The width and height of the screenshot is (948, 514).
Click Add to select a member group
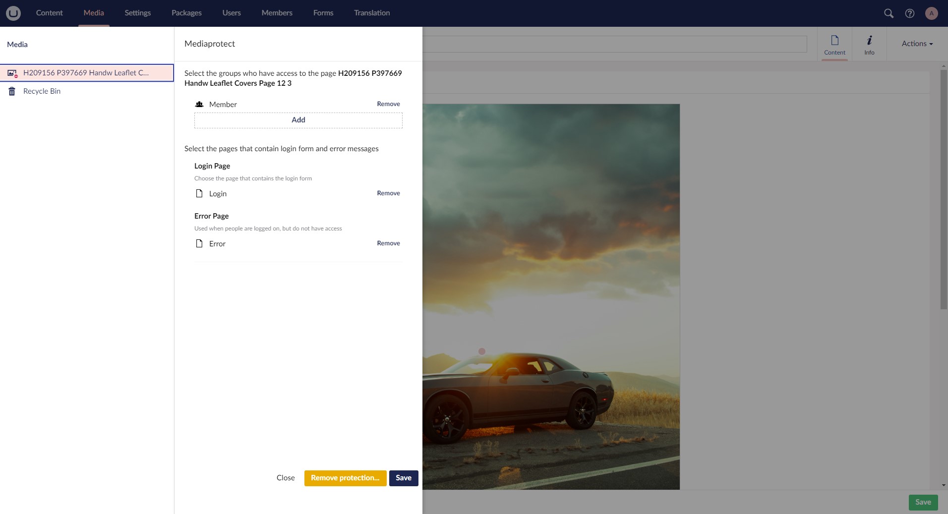[x=298, y=120]
